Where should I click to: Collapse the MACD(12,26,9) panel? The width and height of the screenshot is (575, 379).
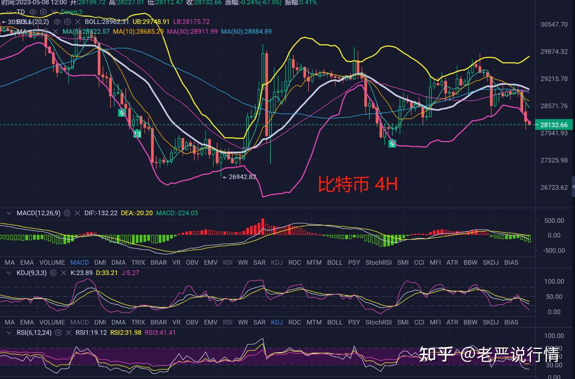[9, 213]
